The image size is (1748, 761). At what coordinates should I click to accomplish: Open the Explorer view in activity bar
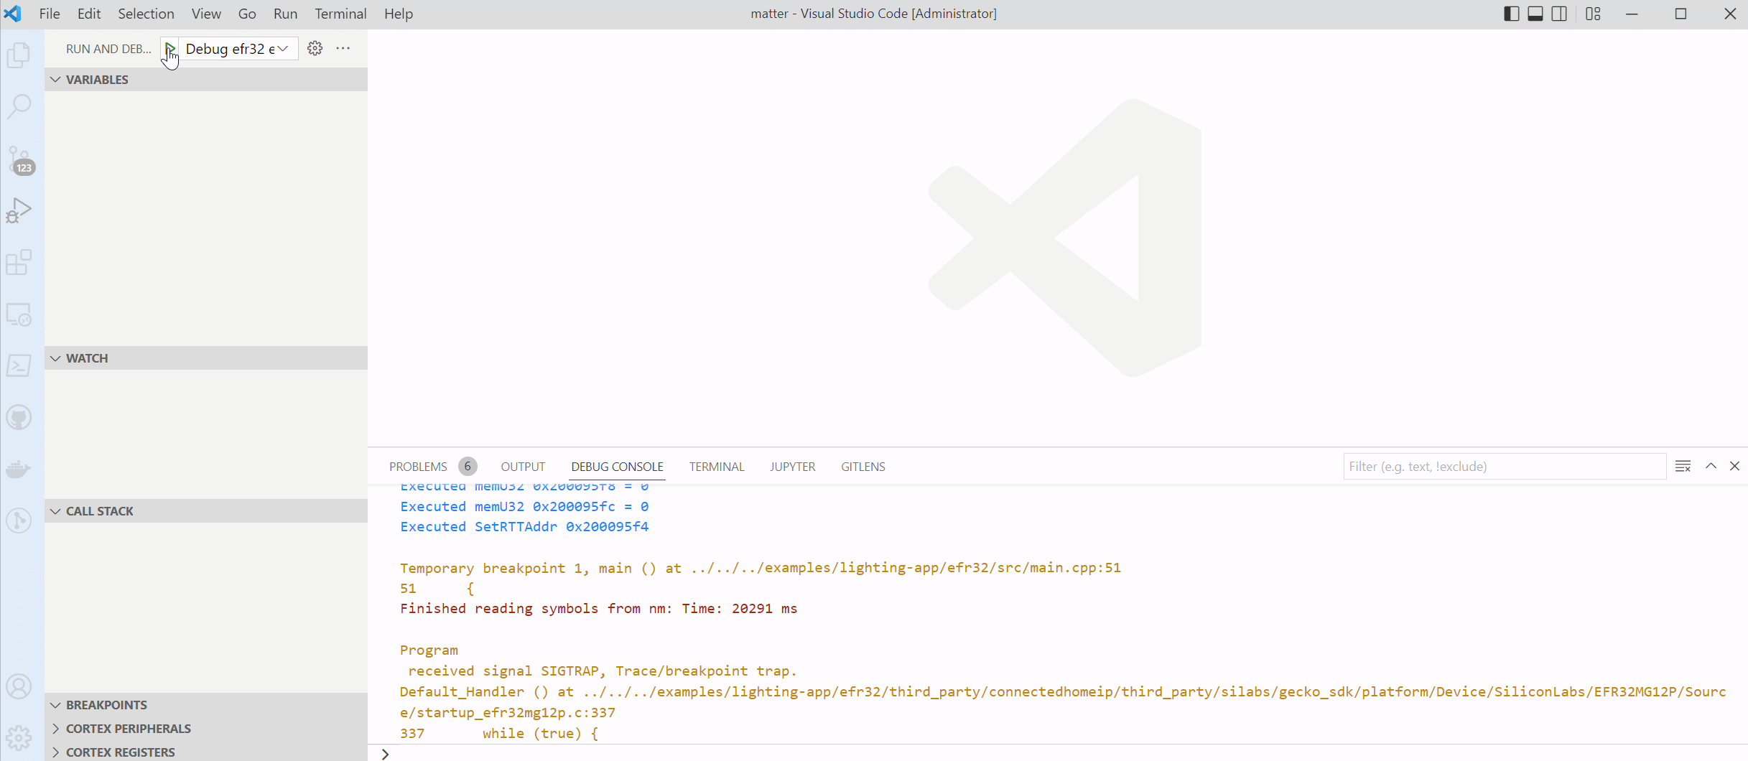(19, 55)
